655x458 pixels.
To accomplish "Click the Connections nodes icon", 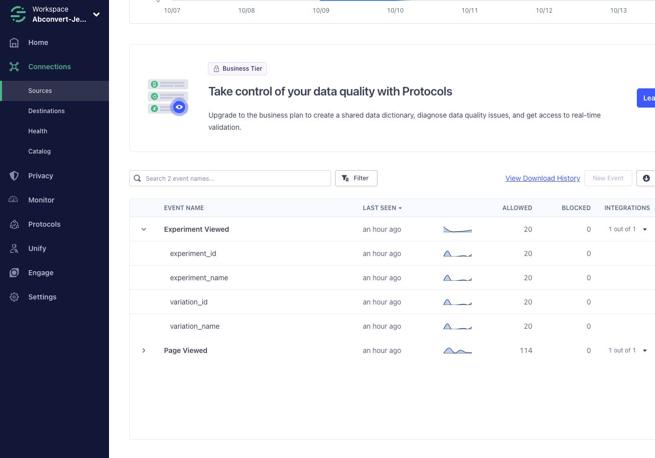I will 14,67.
